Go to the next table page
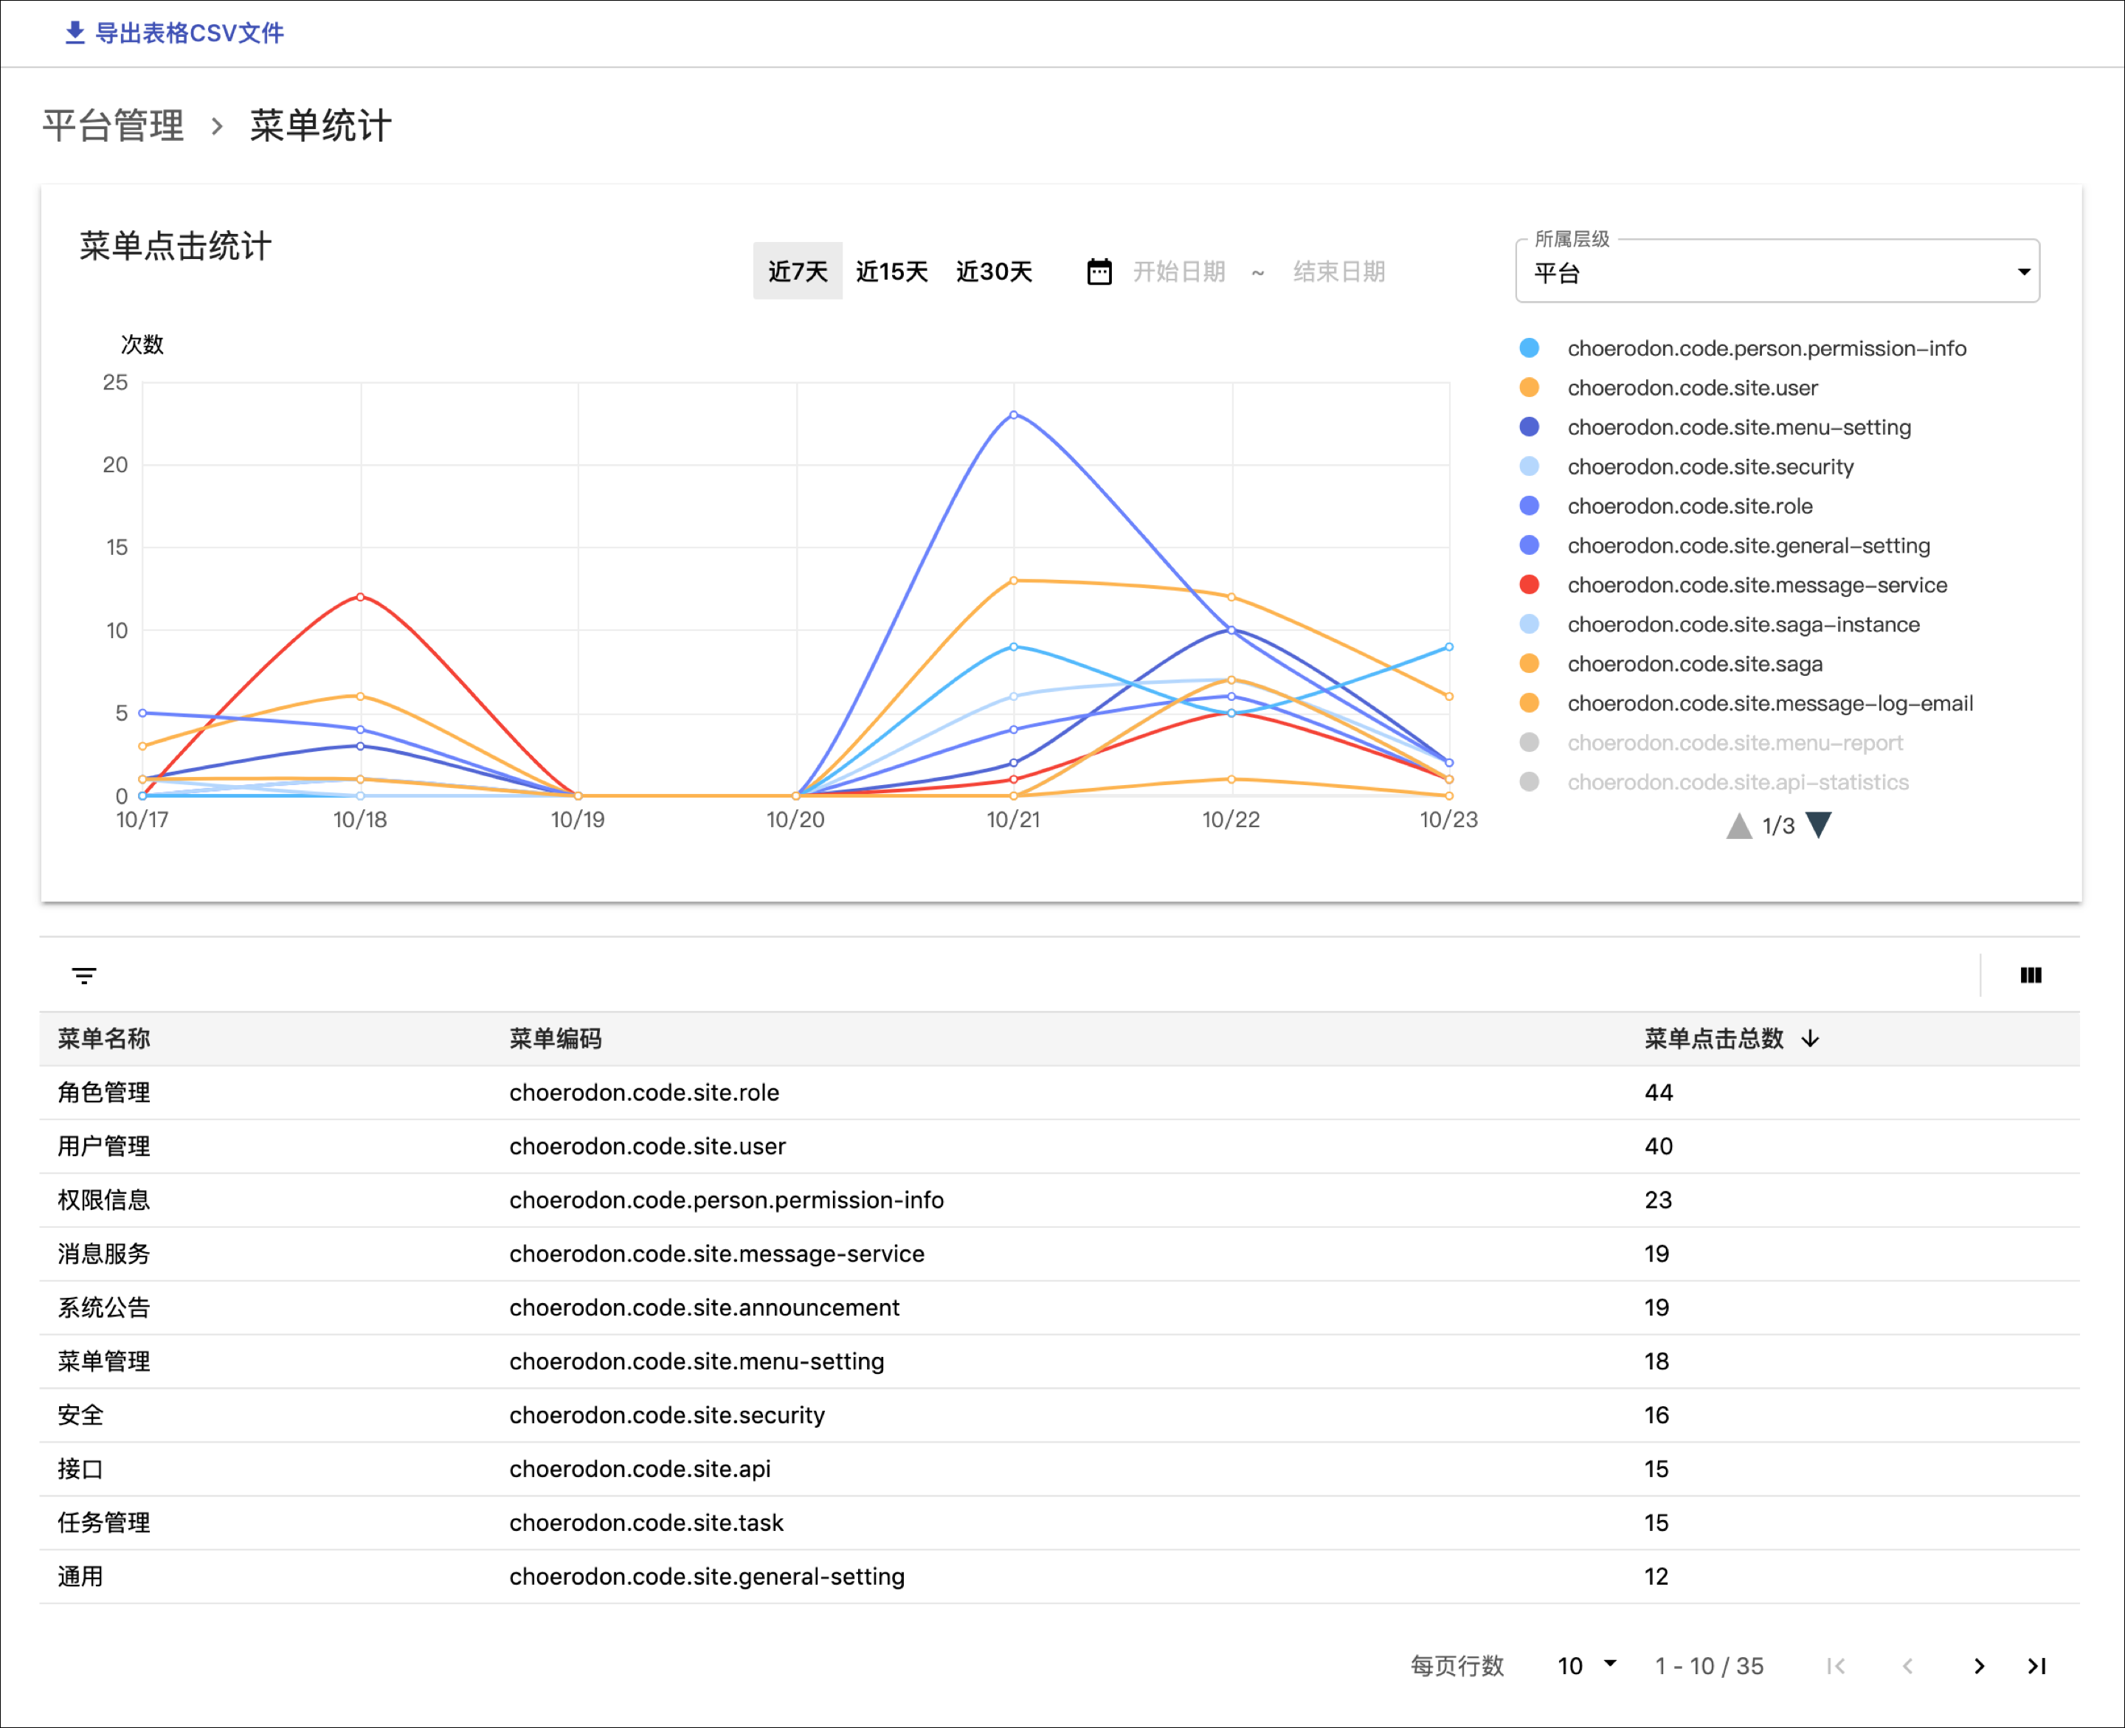Image resolution: width=2125 pixels, height=1728 pixels. [x=1979, y=1666]
